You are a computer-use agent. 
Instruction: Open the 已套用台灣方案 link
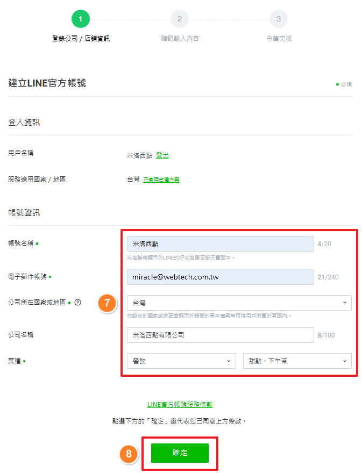click(x=161, y=180)
